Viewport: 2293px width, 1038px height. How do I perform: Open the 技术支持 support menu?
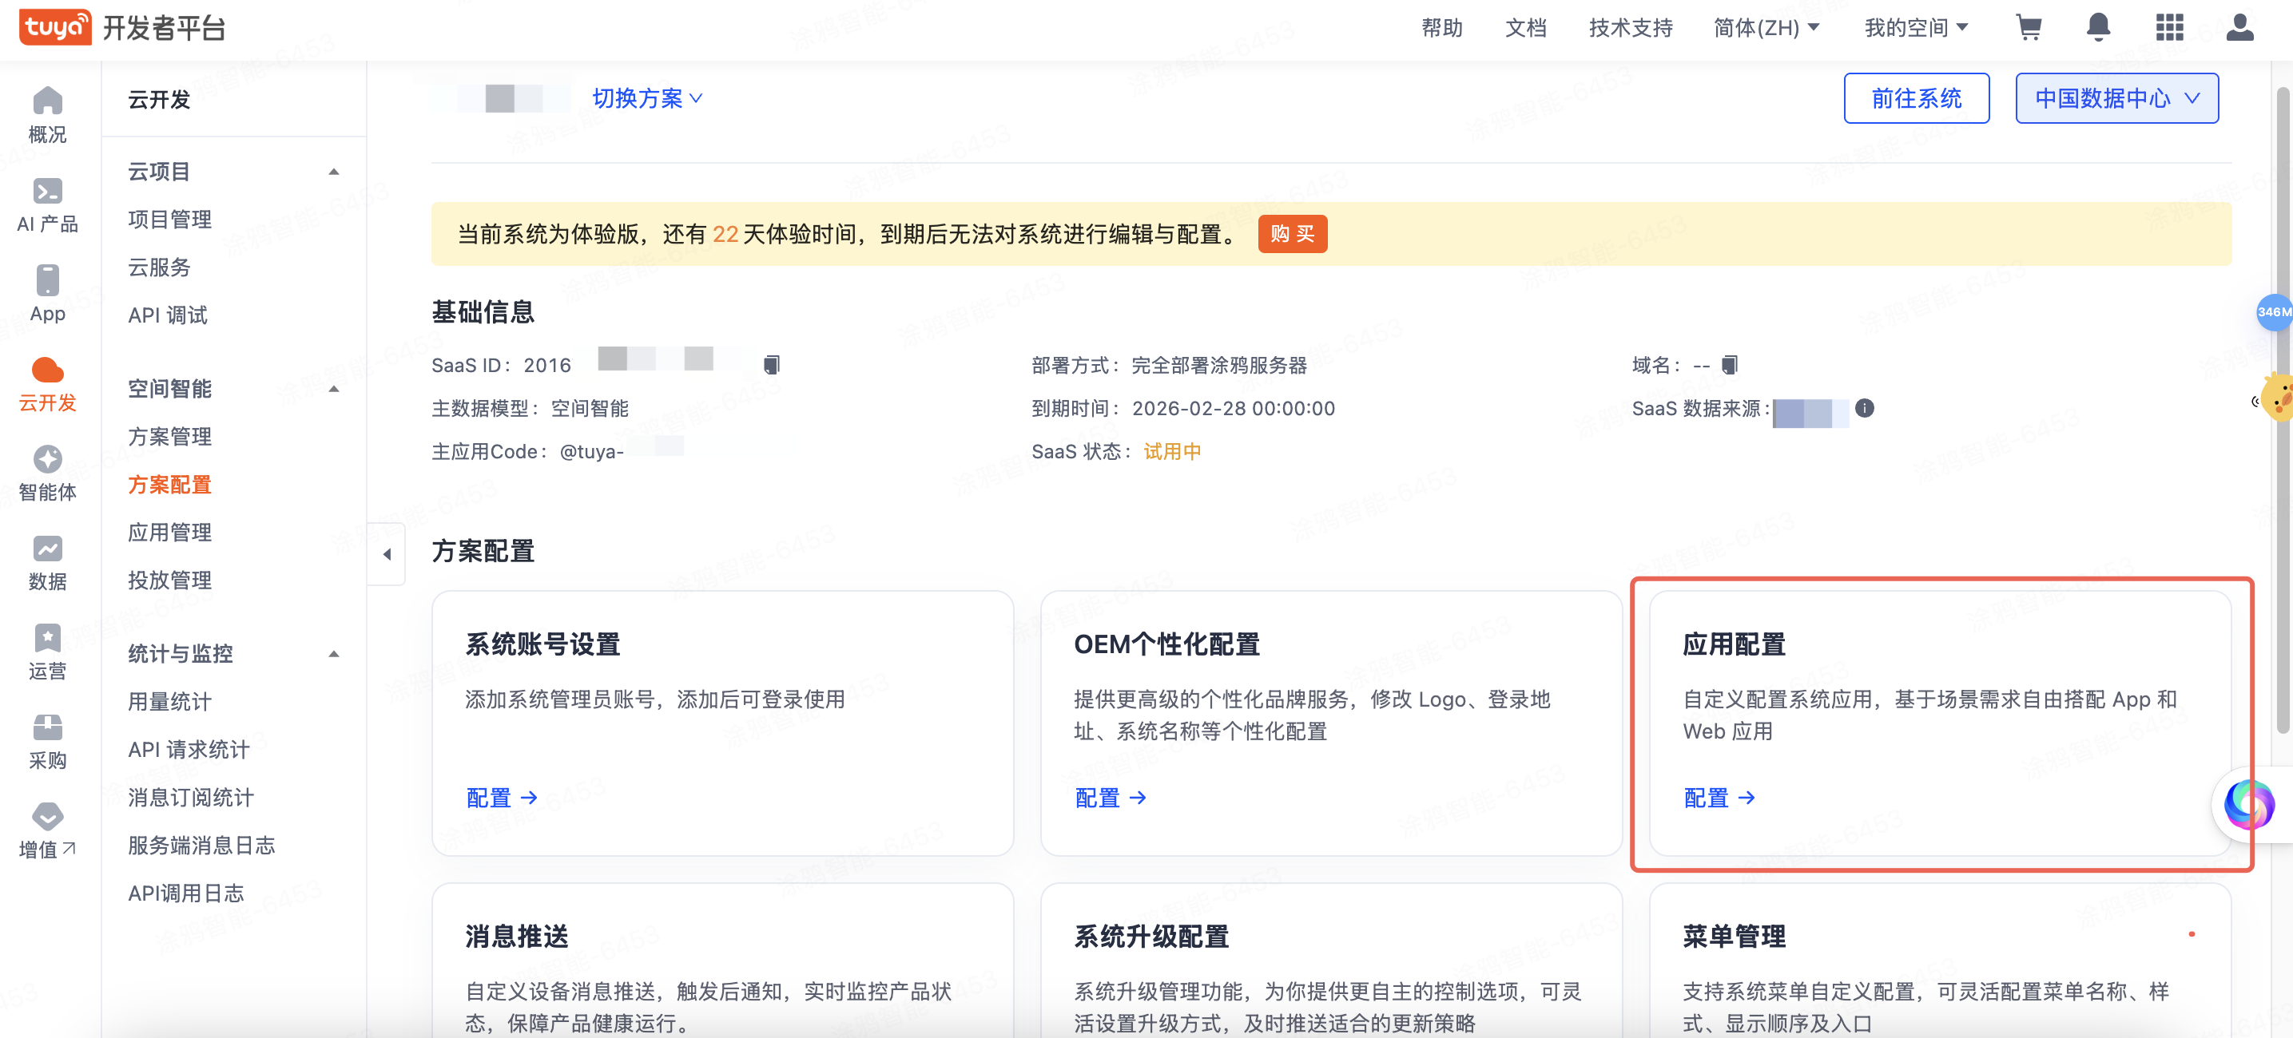[x=1629, y=28]
